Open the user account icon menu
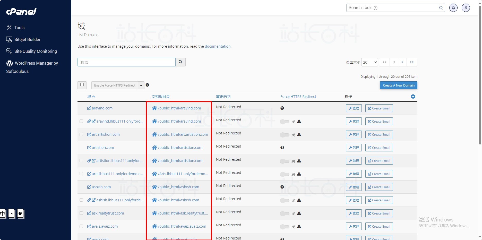This screenshot has width=482, height=240. pos(466,8)
